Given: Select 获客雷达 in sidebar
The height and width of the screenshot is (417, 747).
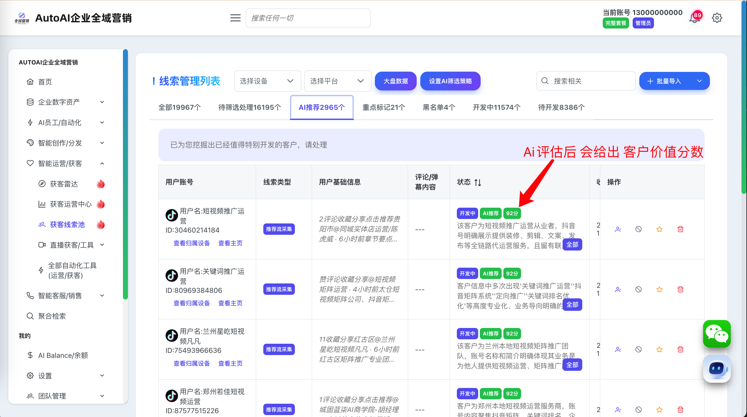Looking at the screenshot, I should 64,184.
